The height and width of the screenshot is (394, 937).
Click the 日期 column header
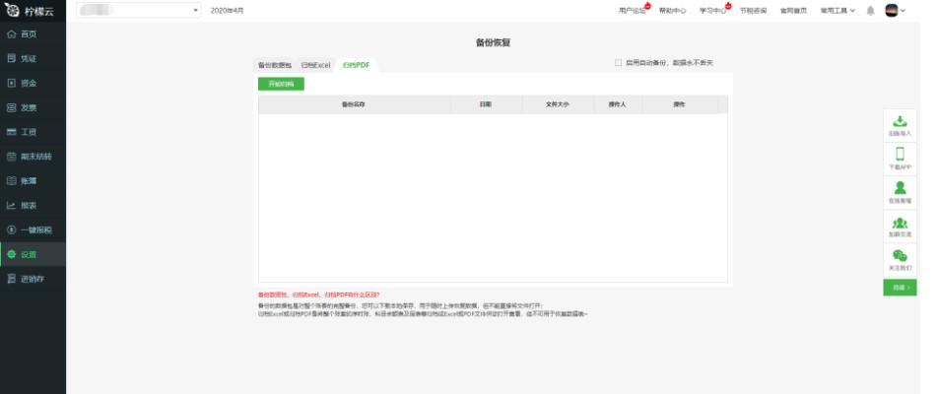pos(486,104)
